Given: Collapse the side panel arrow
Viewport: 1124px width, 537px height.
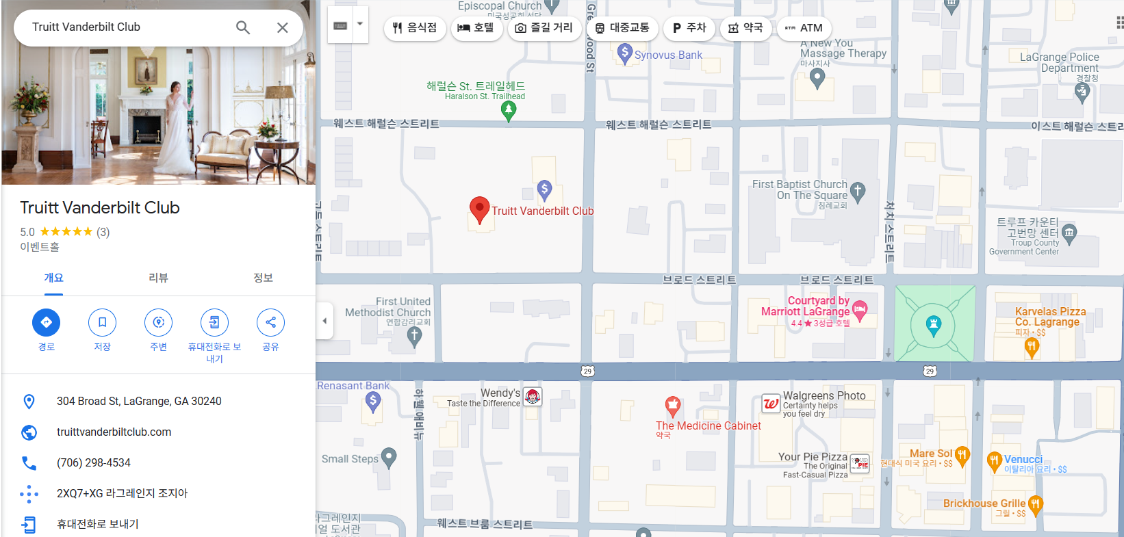Looking at the screenshot, I should click(324, 321).
